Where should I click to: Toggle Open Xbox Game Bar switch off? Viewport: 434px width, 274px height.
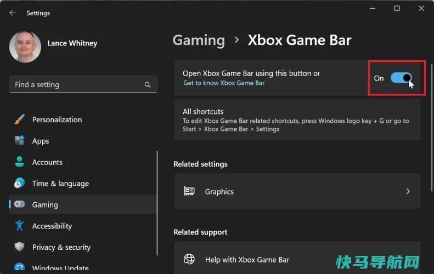click(x=401, y=78)
